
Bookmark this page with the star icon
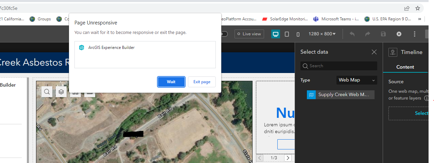point(418,8)
